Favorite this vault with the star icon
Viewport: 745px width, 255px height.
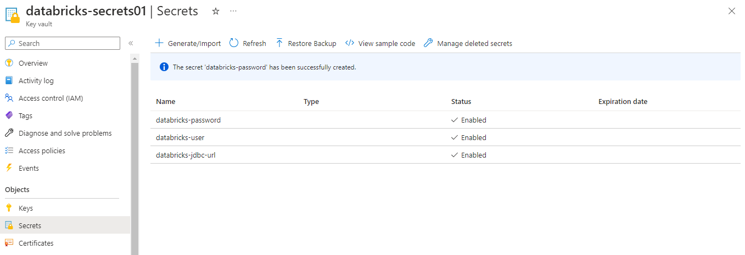pos(216,11)
